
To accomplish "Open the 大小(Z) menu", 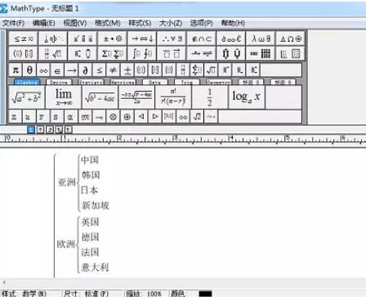I will (171, 23).
